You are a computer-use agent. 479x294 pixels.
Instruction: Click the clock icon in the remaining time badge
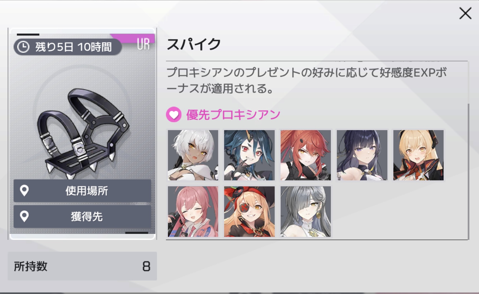point(23,47)
